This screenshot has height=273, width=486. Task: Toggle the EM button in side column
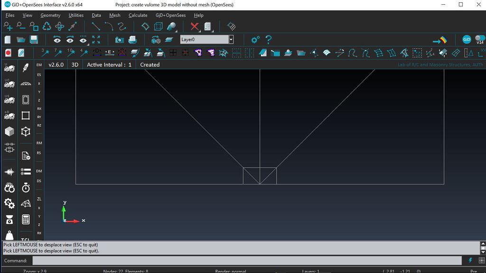click(x=39, y=64)
